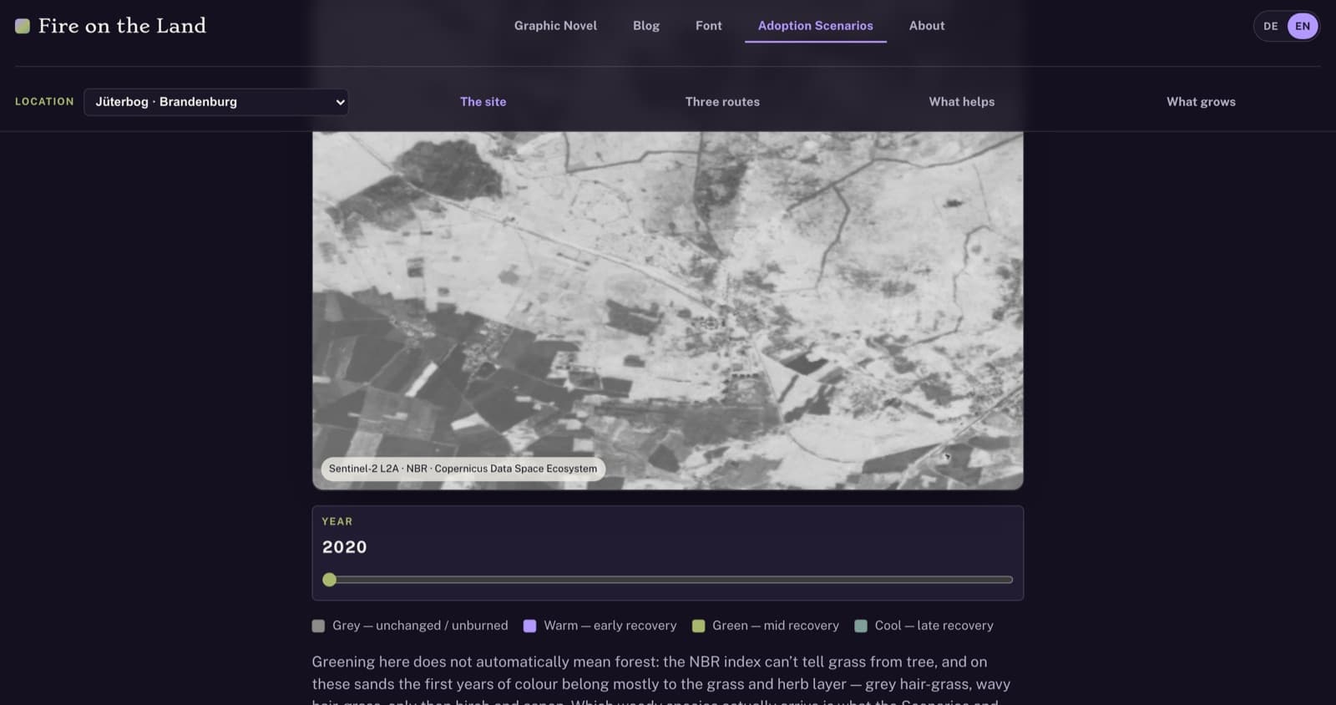Click the YEAR label above the slider
The width and height of the screenshot is (1336, 705).
pyautogui.click(x=337, y=521)
